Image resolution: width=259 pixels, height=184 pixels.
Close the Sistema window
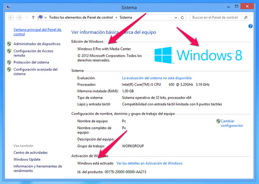point(247,6)
